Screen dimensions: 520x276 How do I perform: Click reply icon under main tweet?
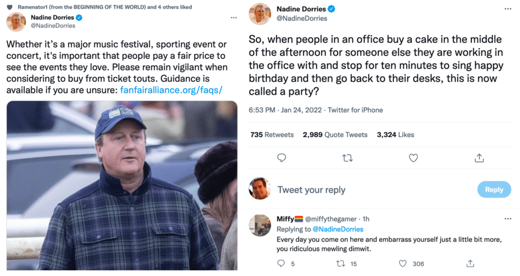281,158
